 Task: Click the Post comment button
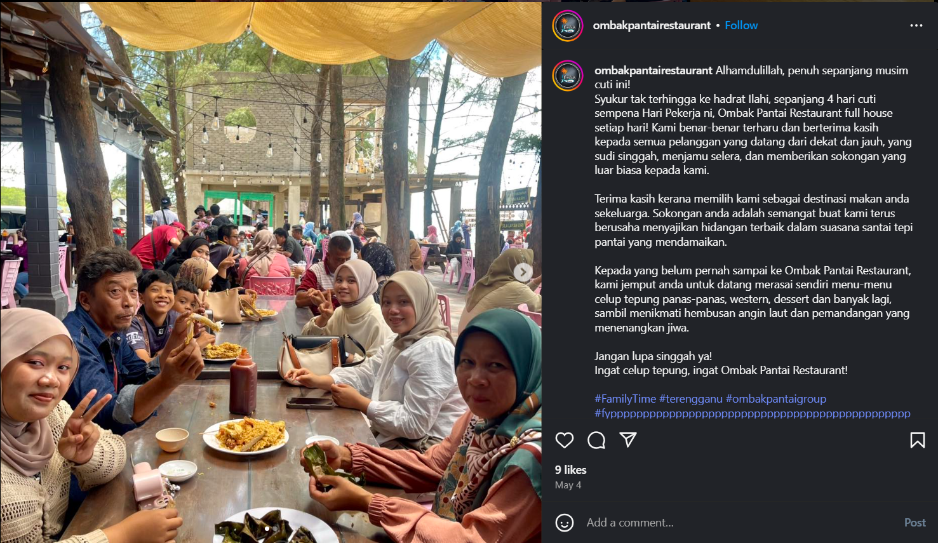pyautogui.click(x=915, y=523)
